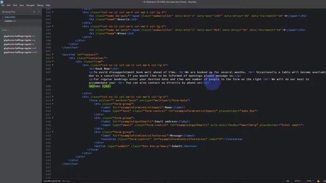Click the split view icon beside Working Files
Image resolution: width=326 pixels, height=183 pixels.
(x=39, y=12)
